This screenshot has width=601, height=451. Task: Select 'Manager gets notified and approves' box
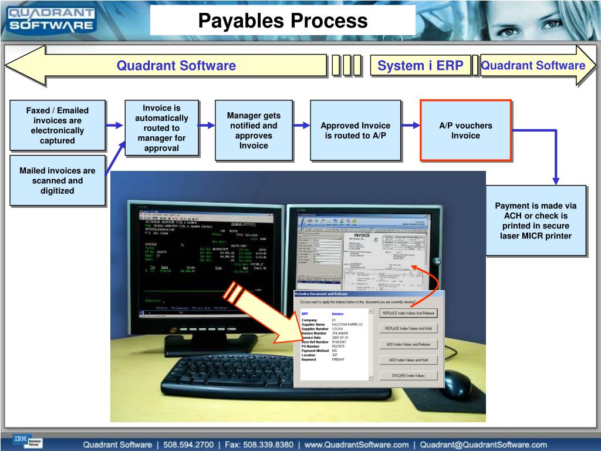(x=254, y=130)
